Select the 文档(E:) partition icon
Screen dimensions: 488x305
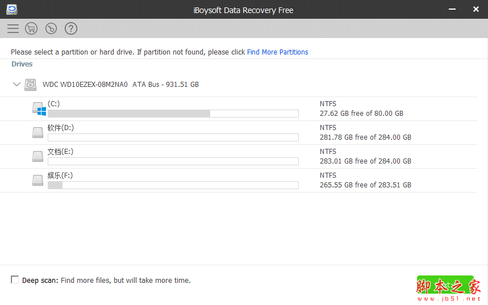coord(37,156)
